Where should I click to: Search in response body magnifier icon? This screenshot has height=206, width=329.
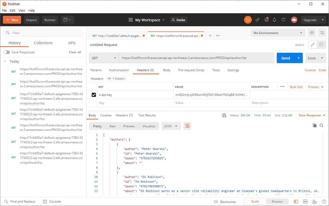[321, 125]
